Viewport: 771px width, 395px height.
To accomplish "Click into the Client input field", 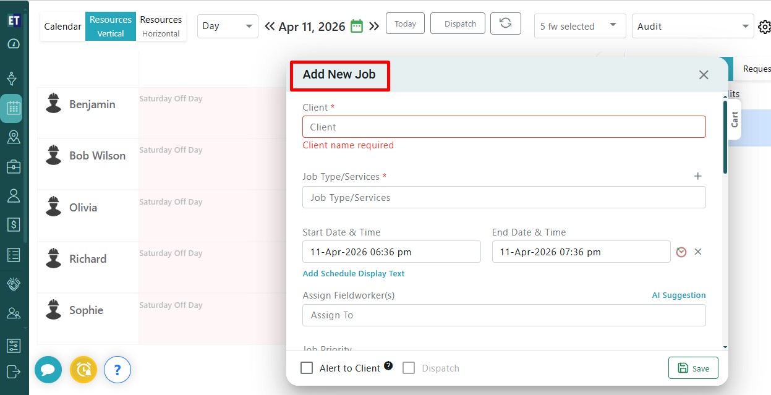I will 503,127.
